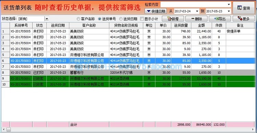
Task: Select the green row numbered 9
Action: point(128,78)
